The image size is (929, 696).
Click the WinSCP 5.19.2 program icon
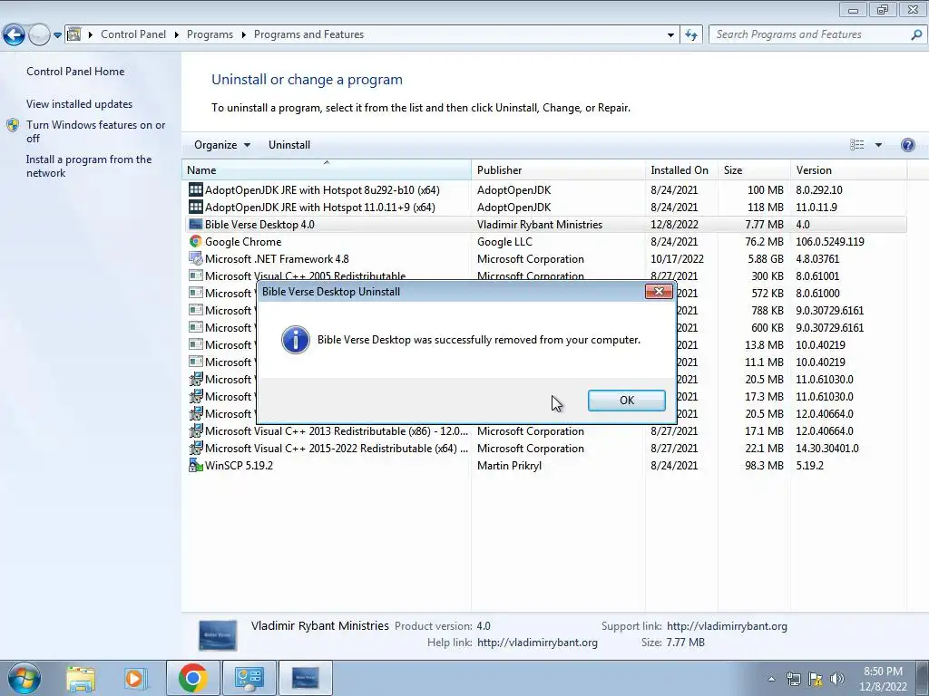coord(196,465)
